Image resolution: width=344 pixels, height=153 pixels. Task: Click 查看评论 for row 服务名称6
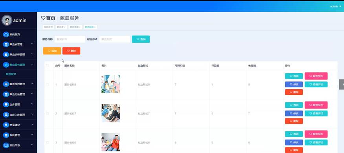(316, 142)
